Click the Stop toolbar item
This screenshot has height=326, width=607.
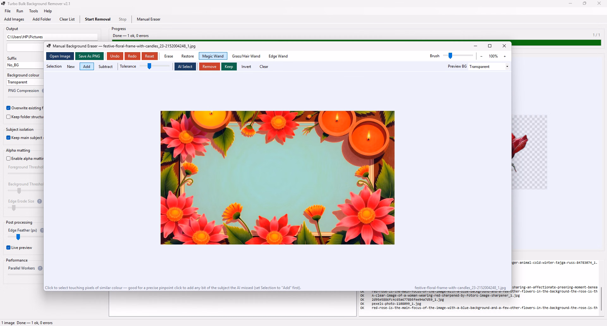coord(123,19)
